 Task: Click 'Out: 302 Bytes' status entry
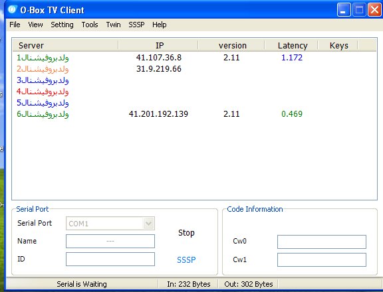tap(249, 284)
